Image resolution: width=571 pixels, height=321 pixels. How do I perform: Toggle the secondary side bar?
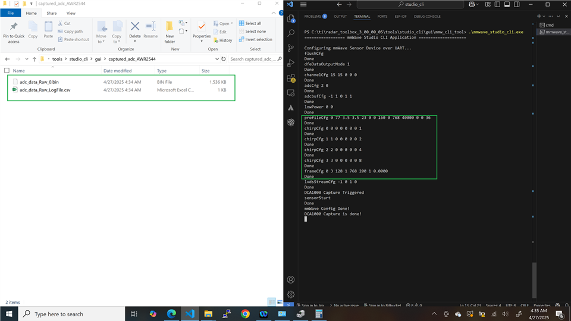(517, 4)
